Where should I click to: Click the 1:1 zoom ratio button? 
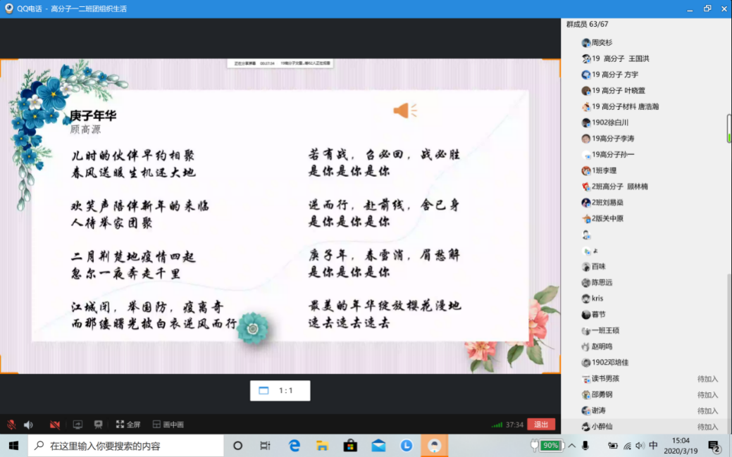click(x=280, y=391)
